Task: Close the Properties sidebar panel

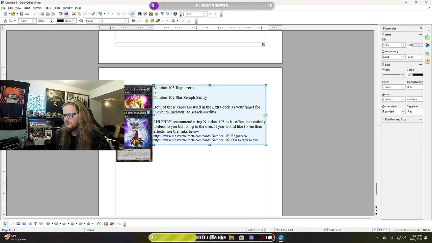Action: click(421, 28)
